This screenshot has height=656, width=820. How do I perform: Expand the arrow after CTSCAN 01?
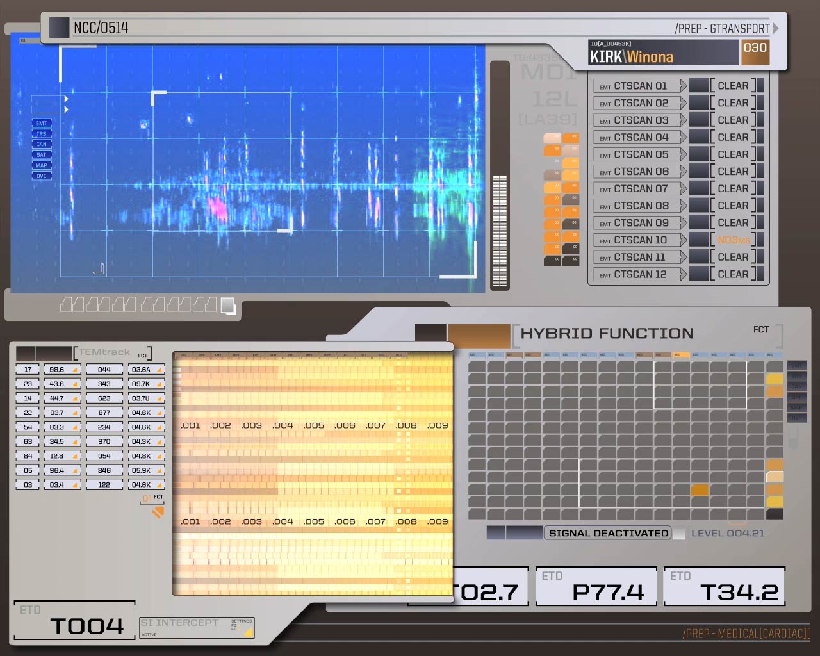[684, 86]
